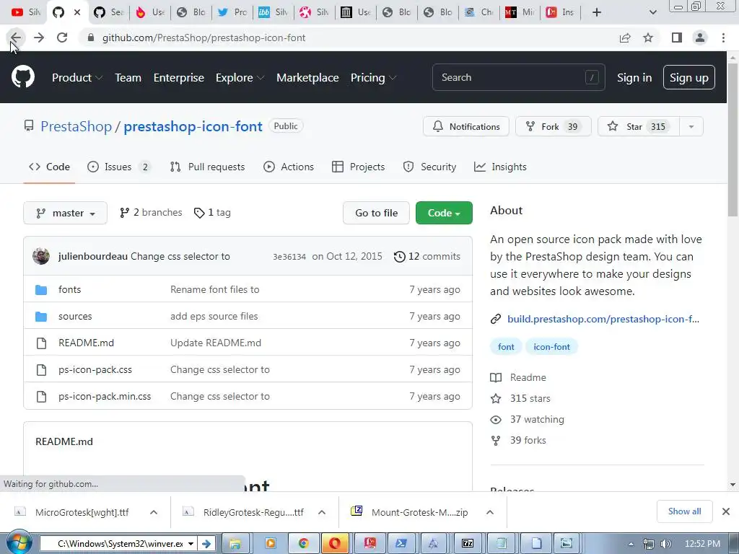
Task: View the 37 watching link
Action: pyautogui.click(x=528, y=419)
